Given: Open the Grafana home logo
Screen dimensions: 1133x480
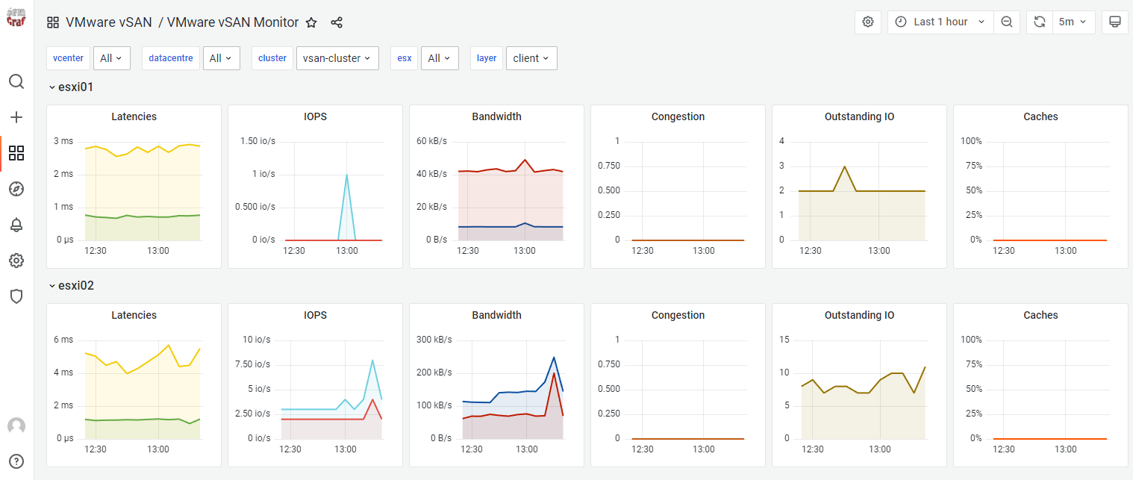Looking at the screenshot, I should 16,16.
